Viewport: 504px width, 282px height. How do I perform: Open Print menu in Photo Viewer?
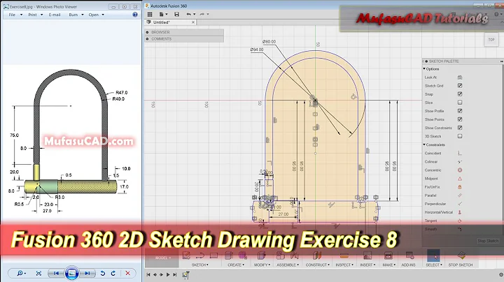click(36, 15)
